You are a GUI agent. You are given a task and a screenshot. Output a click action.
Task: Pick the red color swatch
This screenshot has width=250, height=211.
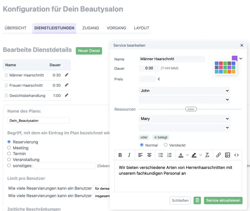point(221,63)
